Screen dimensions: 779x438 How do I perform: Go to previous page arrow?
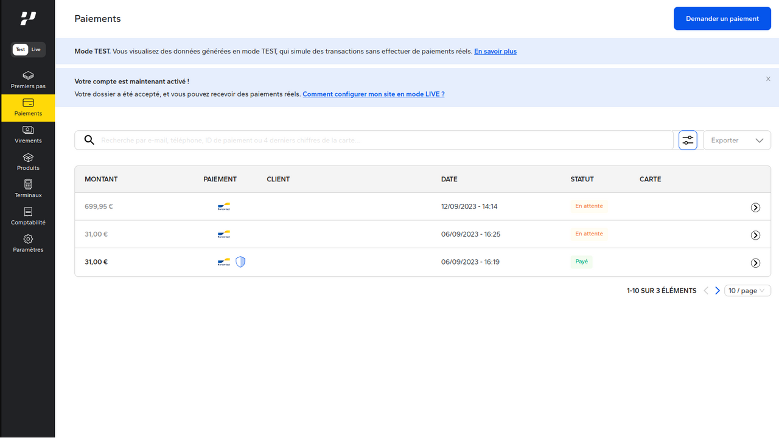pos(706,291)
